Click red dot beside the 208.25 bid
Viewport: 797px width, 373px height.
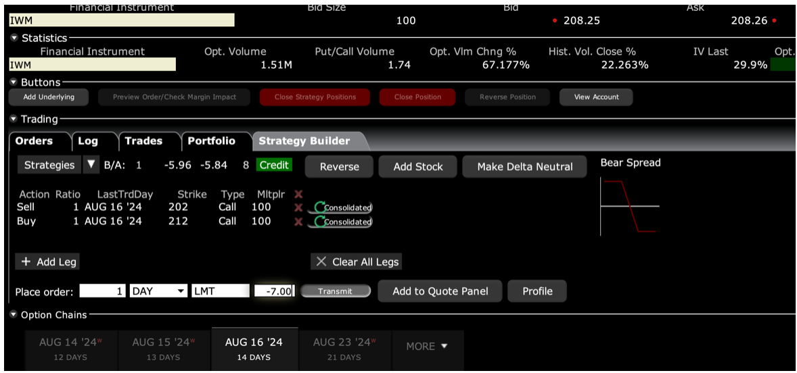[x=555, y=21]
